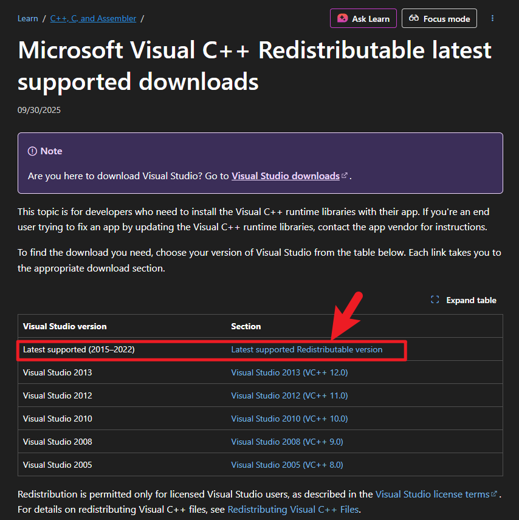Click the Focus mode glasses icon

pos(414,19)
